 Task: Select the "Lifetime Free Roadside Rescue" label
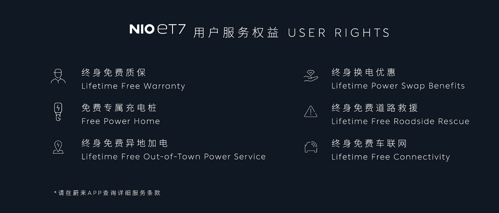click(x=400, y=121)
